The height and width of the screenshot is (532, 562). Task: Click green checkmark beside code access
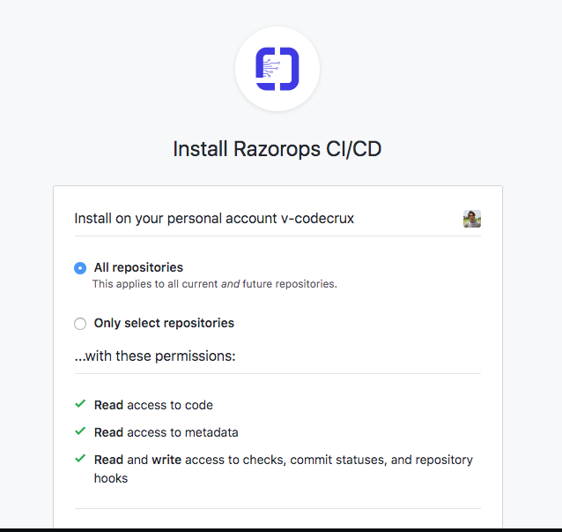coord(80,404)
